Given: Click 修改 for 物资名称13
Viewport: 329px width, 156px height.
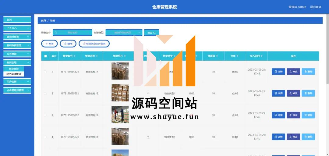Looking at the screenshot, I should point(293,93).
